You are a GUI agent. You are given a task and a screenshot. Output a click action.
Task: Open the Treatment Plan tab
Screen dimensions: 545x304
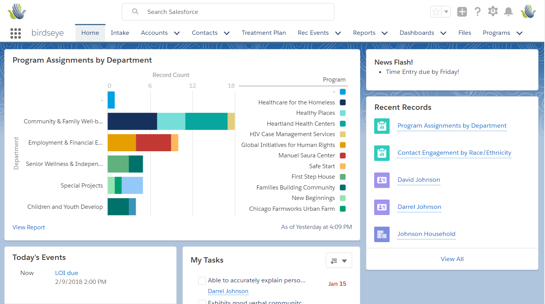click(264, 33)
